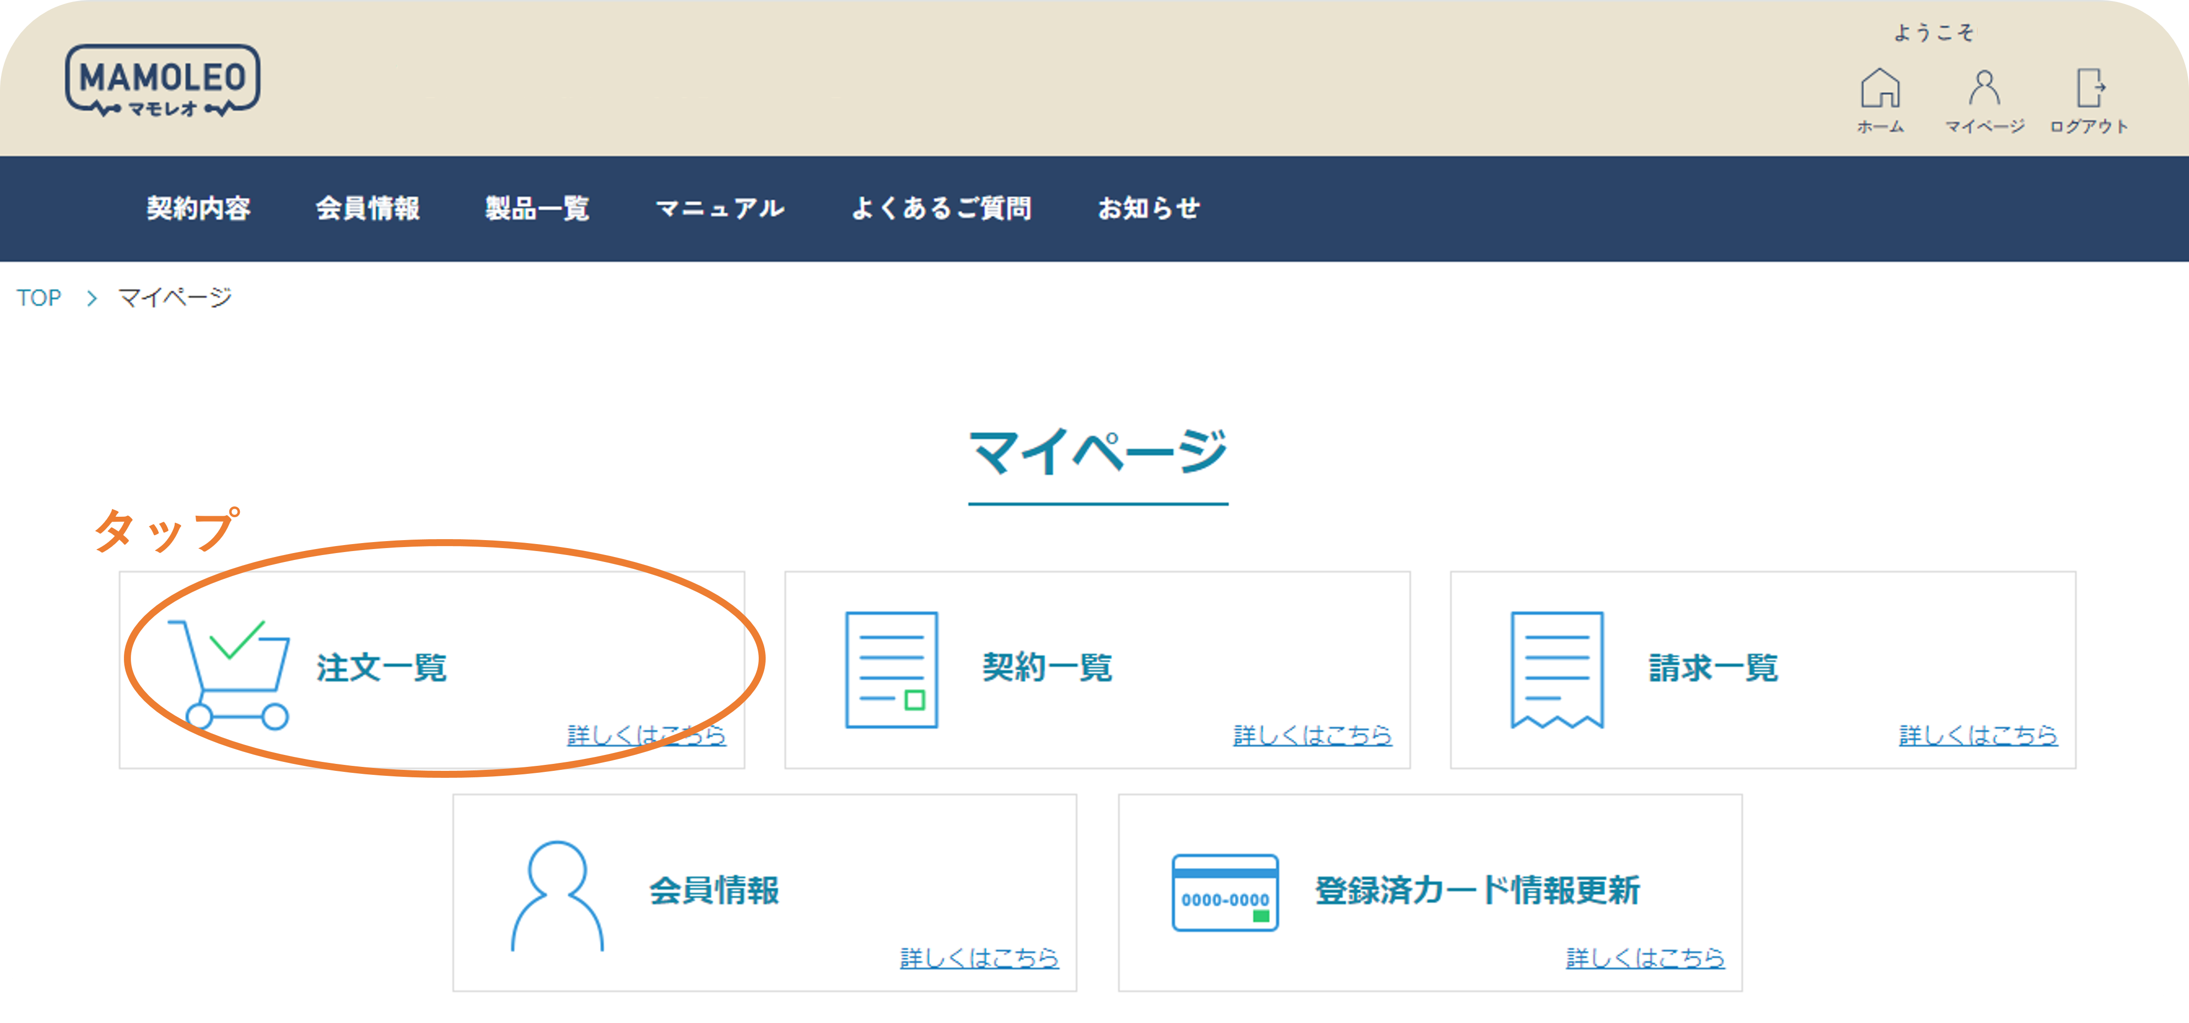
Task: Open the 契約内容 menu item
Action: [x=199, y=208]
